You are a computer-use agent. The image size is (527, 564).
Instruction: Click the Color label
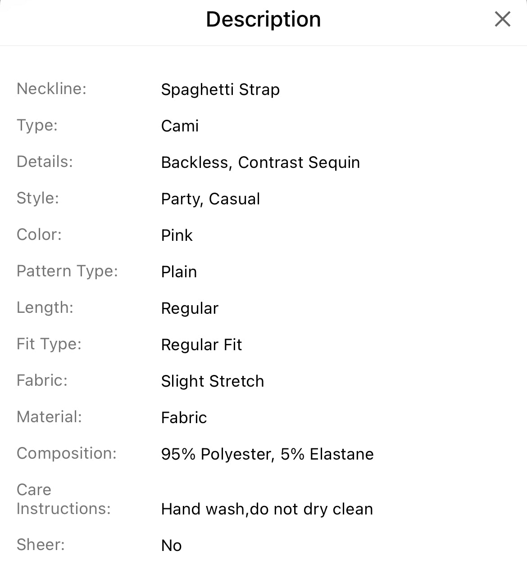coord(39,235)
